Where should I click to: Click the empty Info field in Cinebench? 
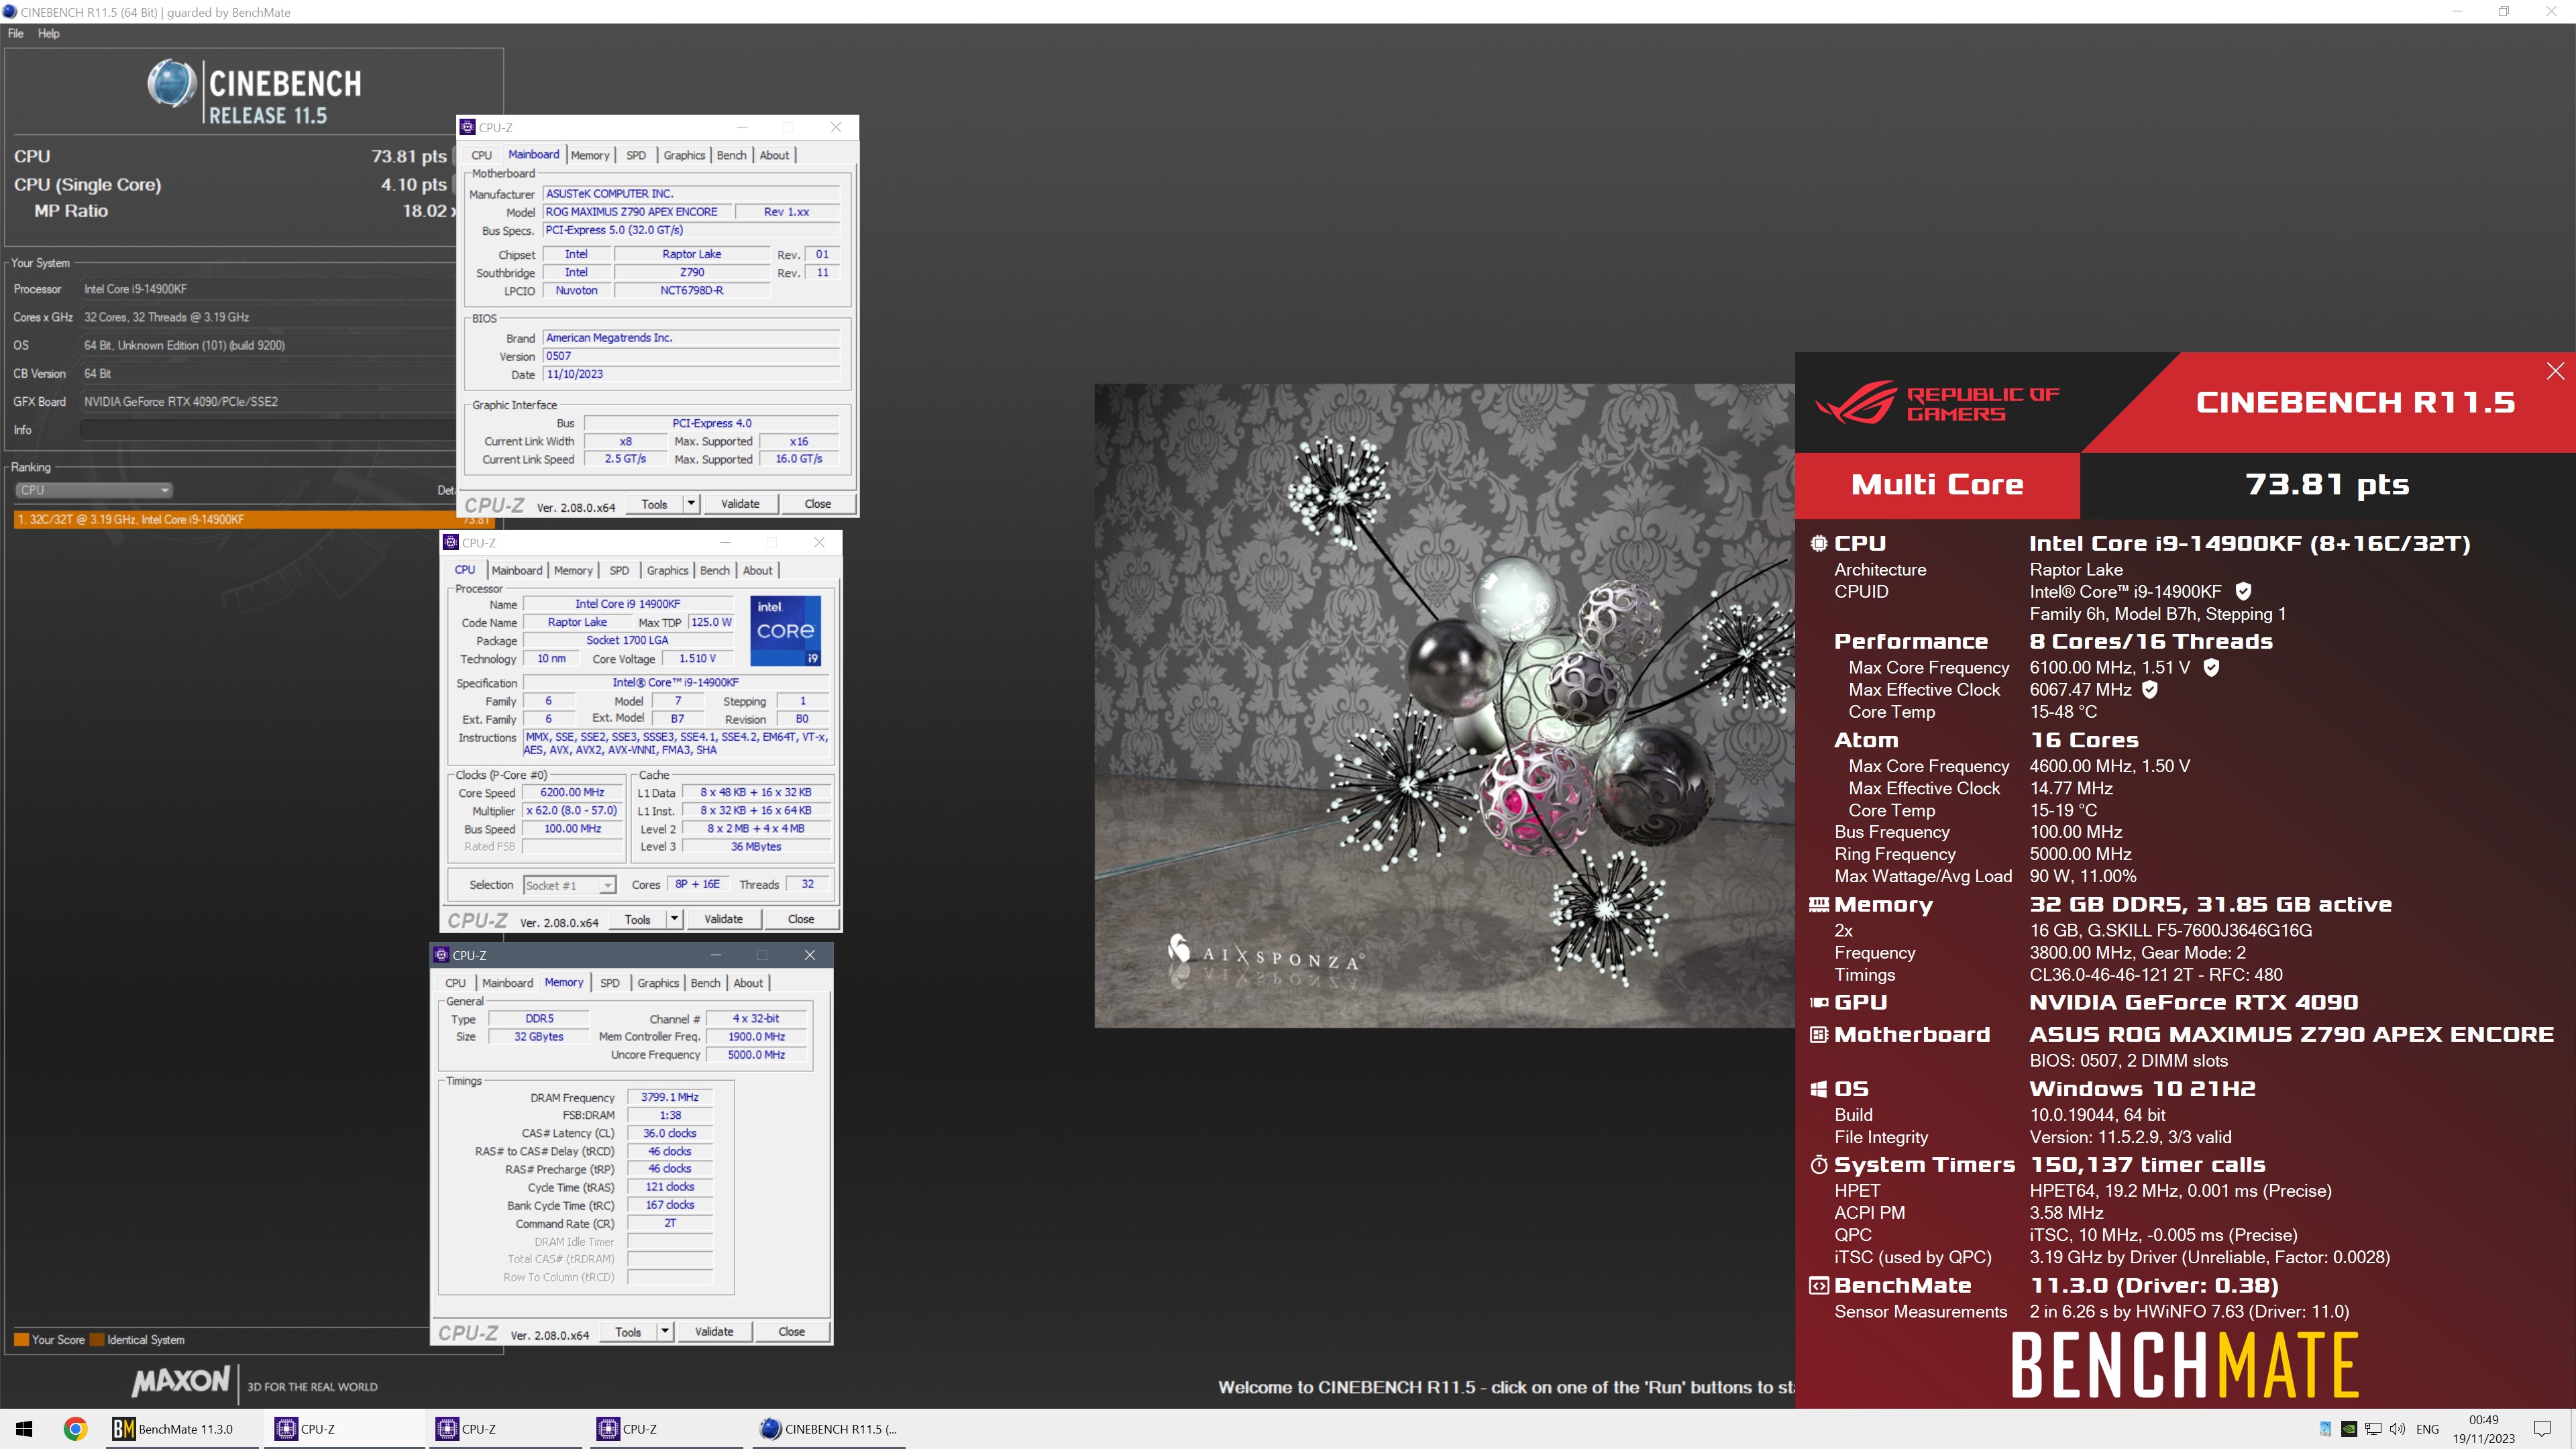267,430
